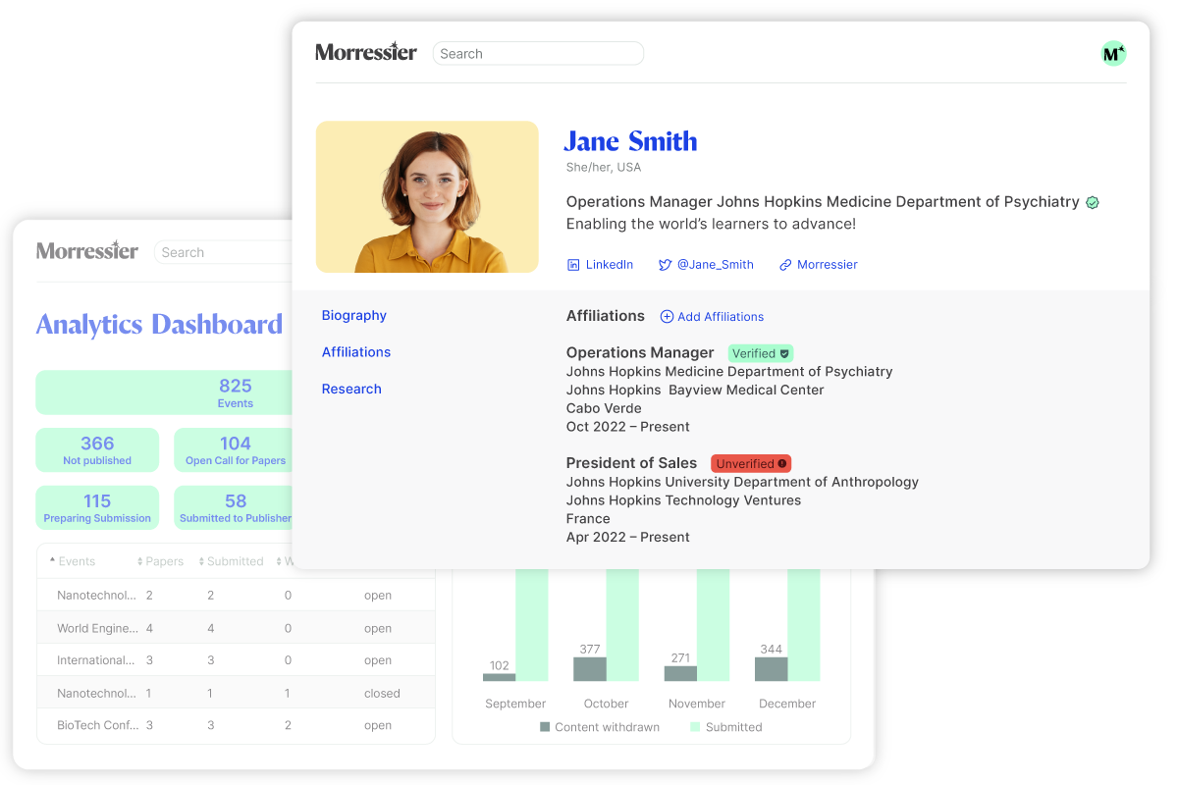Open the Affiliations section in sidebar
Viewport: 1178px width, 785px height.
(356, 352)
